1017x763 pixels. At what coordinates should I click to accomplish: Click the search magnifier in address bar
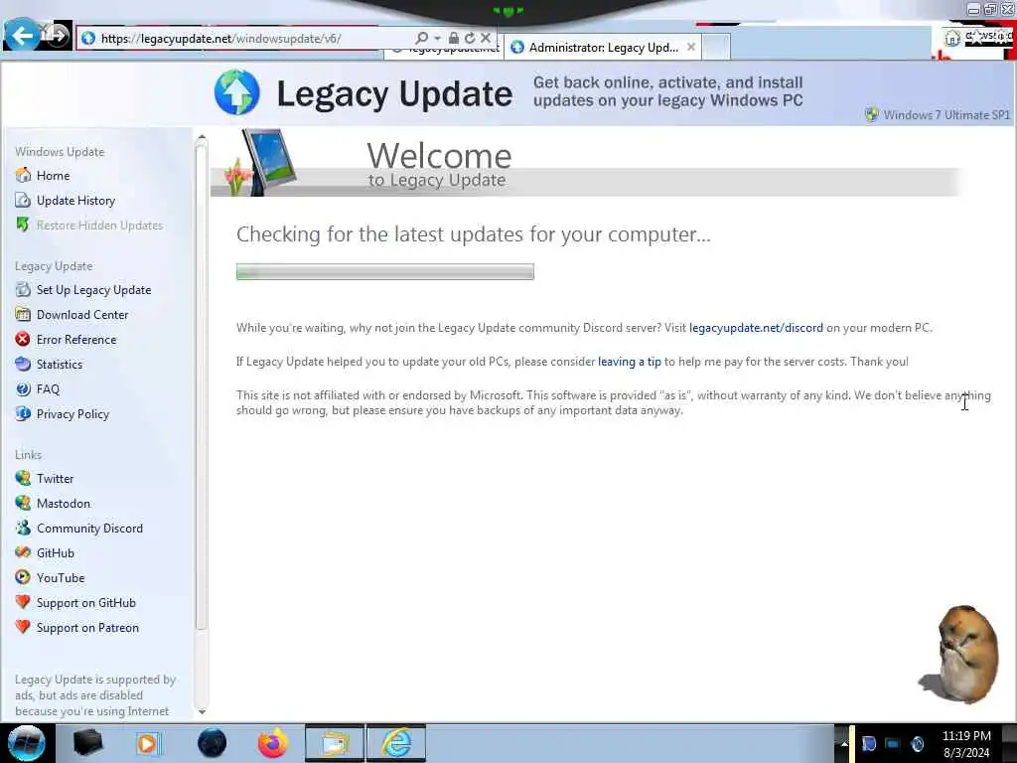[x=421, y=39]
